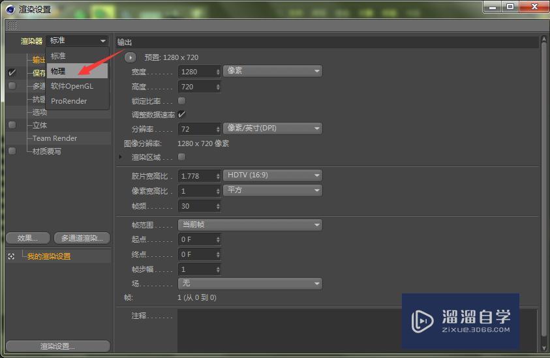Select the 选项 item in settings list

click(x=40, y=112)
